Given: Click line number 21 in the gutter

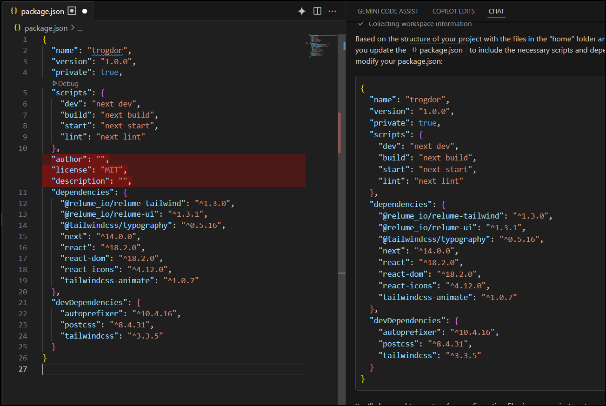Looking at the screenshot, I should [x=23, y=303].
